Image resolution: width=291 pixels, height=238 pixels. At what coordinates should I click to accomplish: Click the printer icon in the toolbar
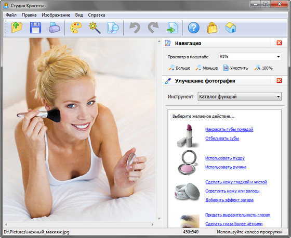[55, 28]
